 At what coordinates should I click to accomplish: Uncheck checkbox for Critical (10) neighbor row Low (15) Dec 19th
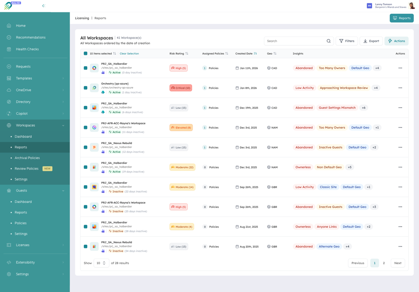(x=86, y=108)
